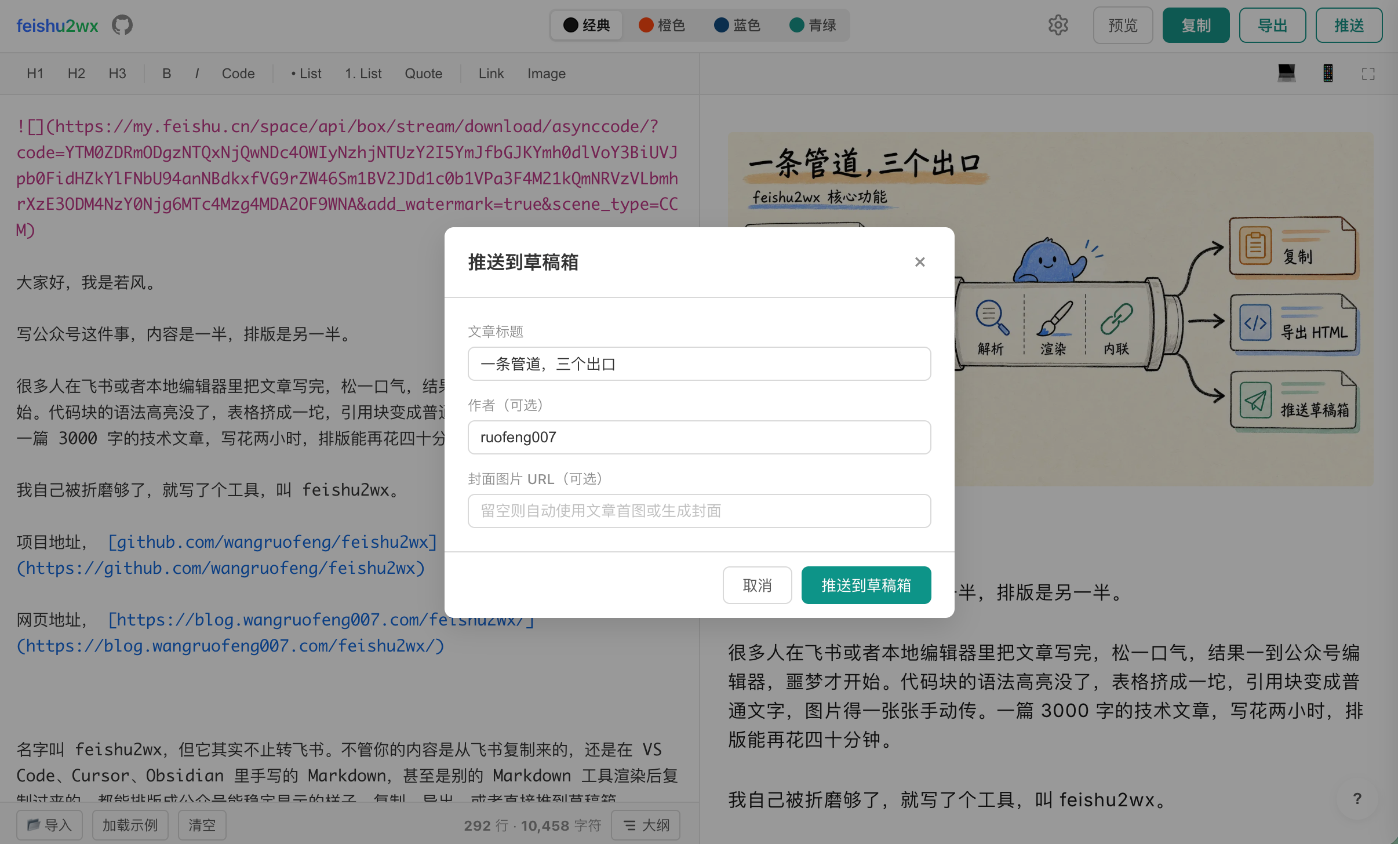Insert numbered 1. List from toolbar
Viewport: 1398px width, 844px height.
point(363,74)
